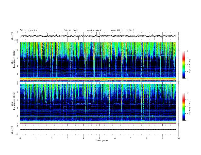Screen dimensions: 201x155
Task: Click the ch.1 'Frequency (kHz)' axis label
Action: point(14,59)
